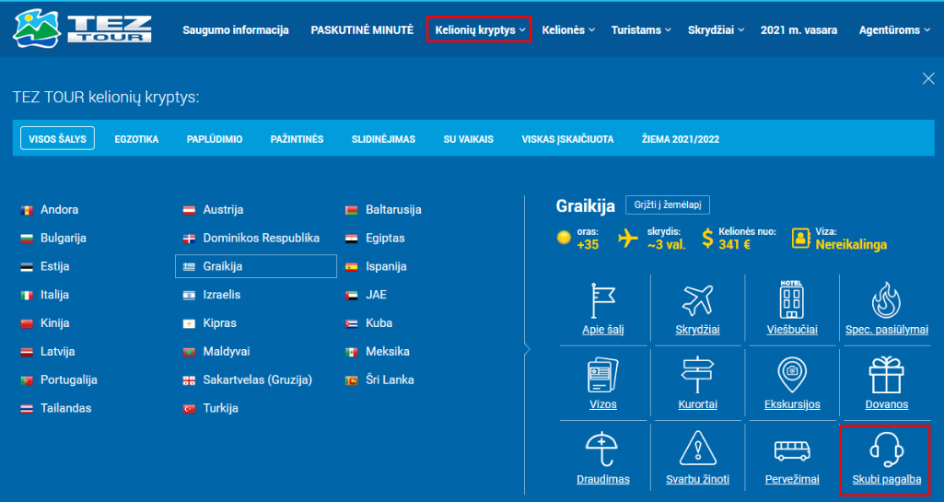This screenshot has height=502, width=944.
Task: Expand the Kelionės dropdown menu
Action: click(567, 29)
